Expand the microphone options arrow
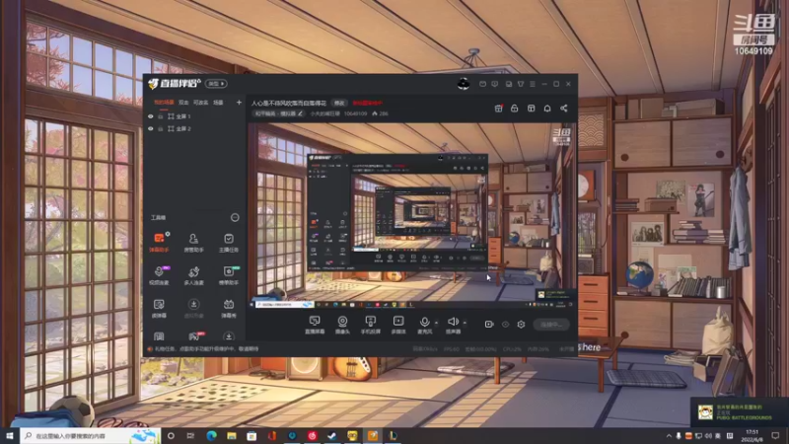 [x=436, y=323]
